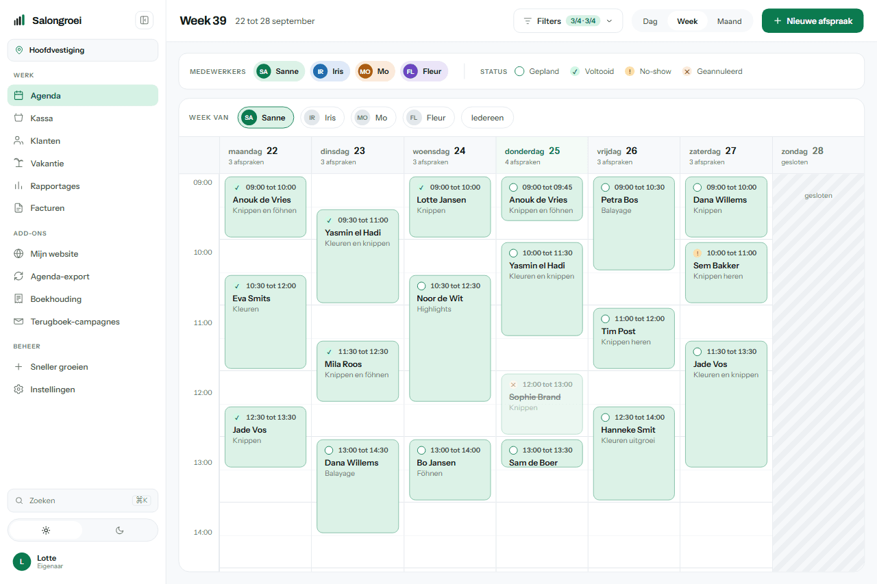Click the Klanten people icon
877x584 pixels.
point(19,141)
